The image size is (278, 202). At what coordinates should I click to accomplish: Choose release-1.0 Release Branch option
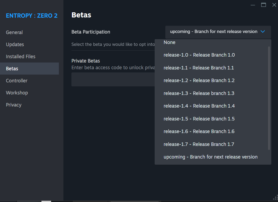point(199,55)
